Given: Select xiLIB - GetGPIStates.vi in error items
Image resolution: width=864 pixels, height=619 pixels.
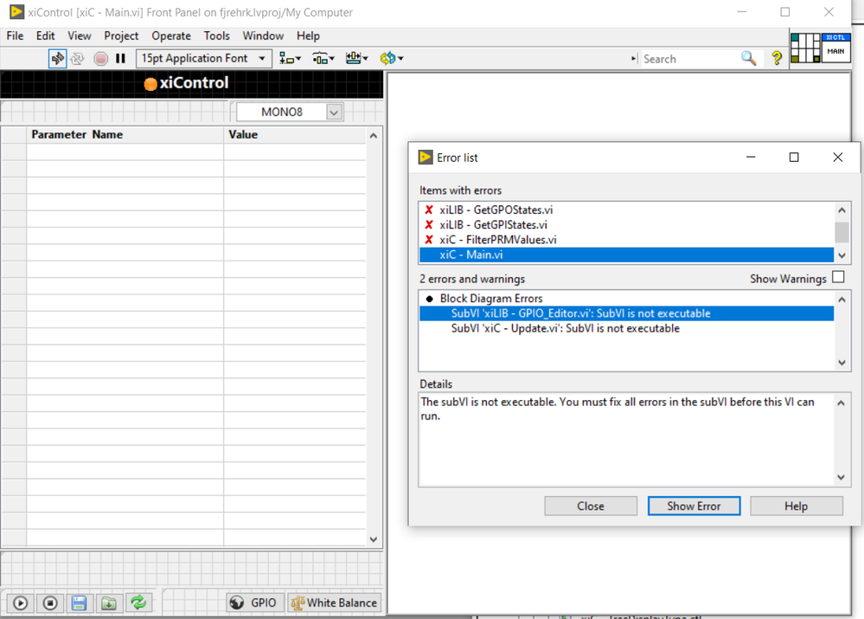Looking at the screenshot, I should [626, 224].
